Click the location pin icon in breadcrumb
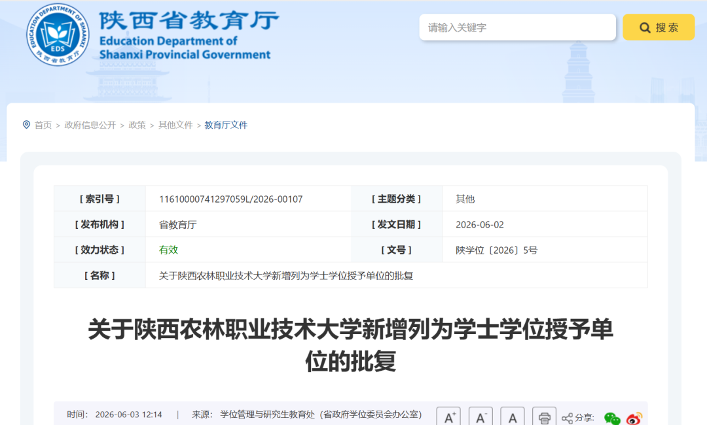This screenshot has width=707, height=425. point(27,125)
